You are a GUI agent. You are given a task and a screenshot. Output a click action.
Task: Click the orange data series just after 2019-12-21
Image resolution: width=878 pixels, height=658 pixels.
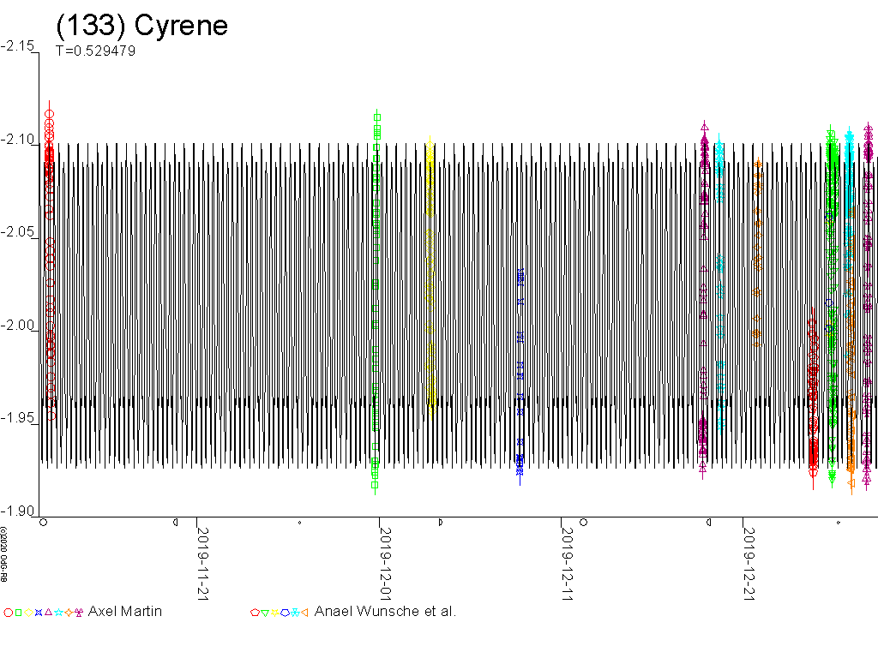[757, 252]
